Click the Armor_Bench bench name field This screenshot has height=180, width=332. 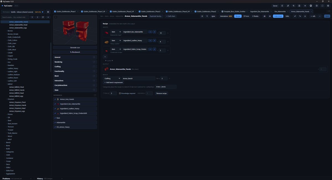click(138, 79)
